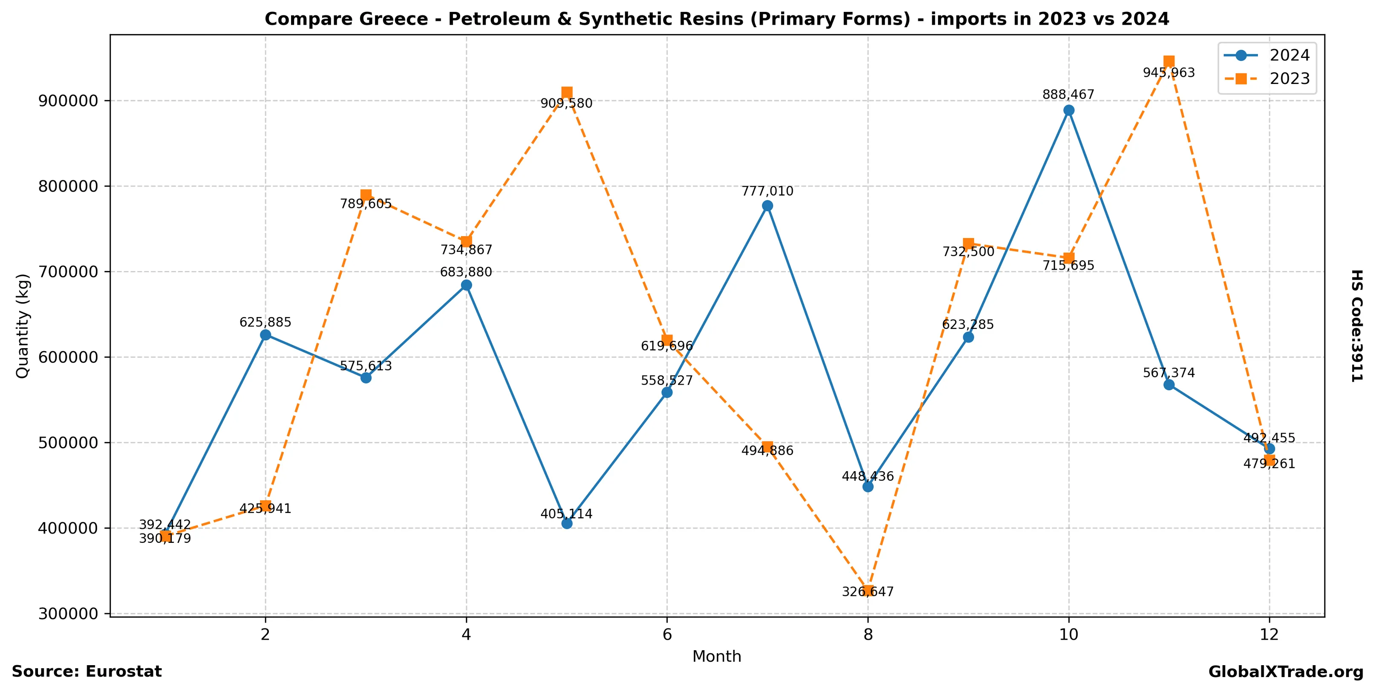Click the Quantity (kg) y-axis label
This screenshot has height=692, width=1376.
[x=23, y=326]
